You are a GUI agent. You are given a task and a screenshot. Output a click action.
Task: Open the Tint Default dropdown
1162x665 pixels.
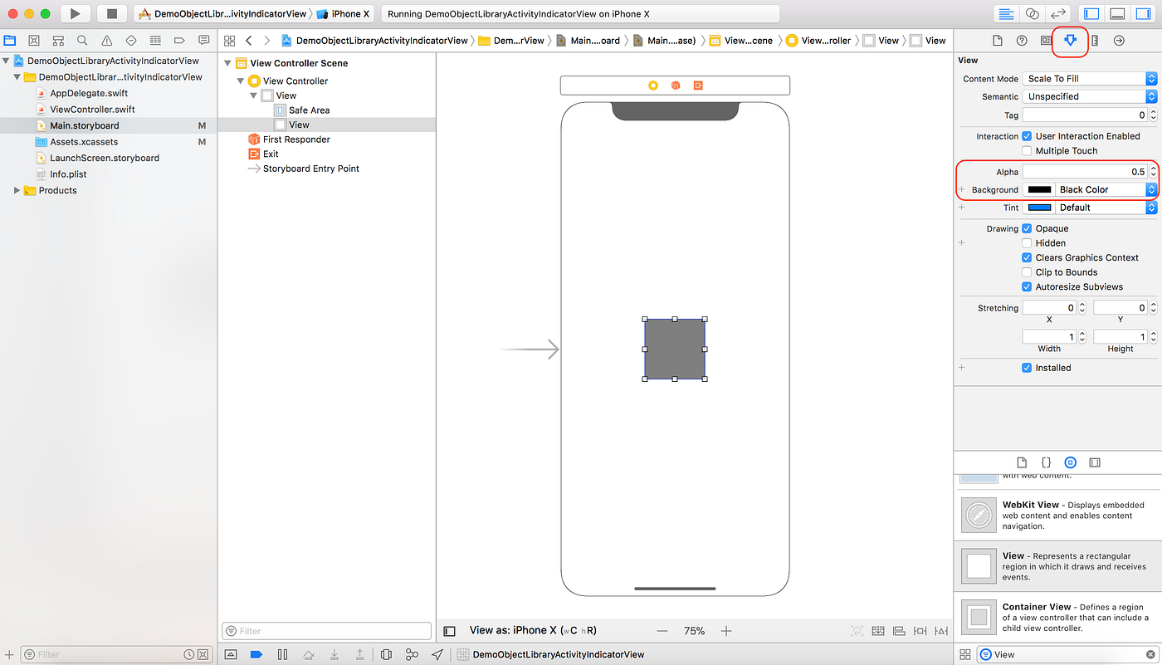pyautogui.click(x=1106, y=208)
